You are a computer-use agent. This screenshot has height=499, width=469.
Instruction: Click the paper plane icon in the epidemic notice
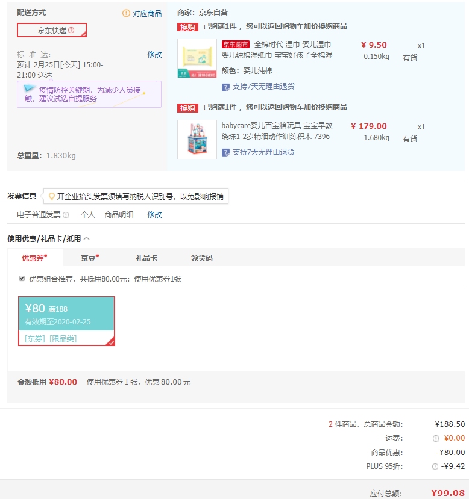[29, 88]
